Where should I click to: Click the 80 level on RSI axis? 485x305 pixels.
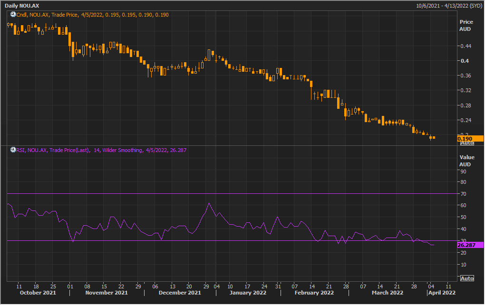(463, 182)
